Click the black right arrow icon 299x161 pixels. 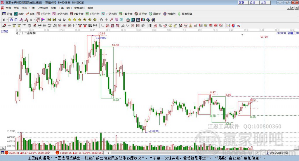click(65, 20)
